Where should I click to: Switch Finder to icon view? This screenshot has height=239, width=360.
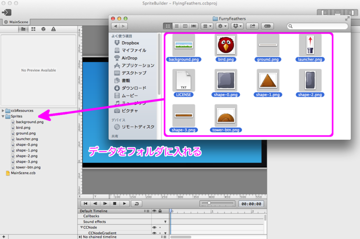click(x=167, y=26)
